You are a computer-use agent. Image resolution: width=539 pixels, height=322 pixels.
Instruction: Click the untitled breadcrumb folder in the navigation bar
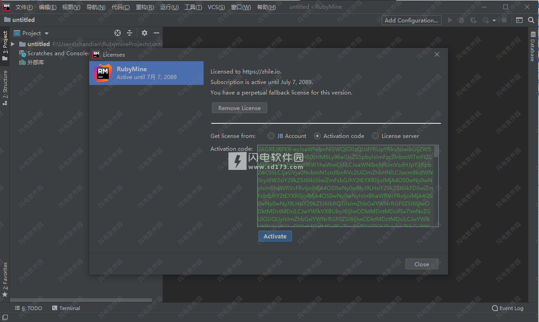tap(20, 20)
